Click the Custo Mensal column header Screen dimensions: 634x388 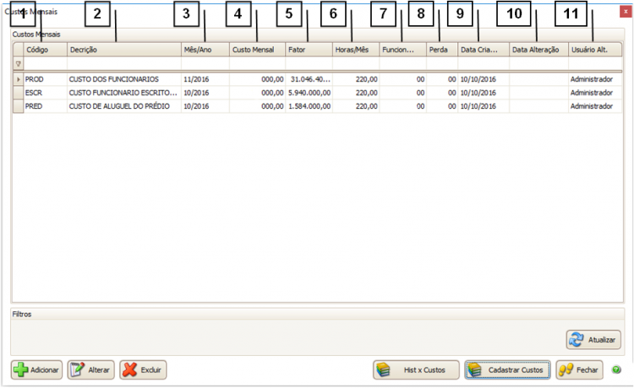click(x=256, y=50)
